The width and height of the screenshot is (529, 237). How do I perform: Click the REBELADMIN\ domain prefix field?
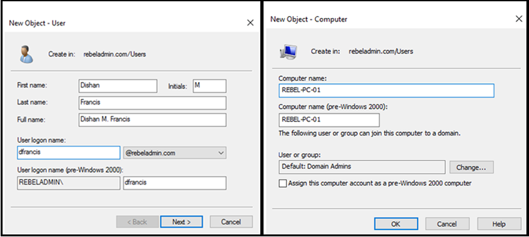pyautogui.click(x=69, y=183)
